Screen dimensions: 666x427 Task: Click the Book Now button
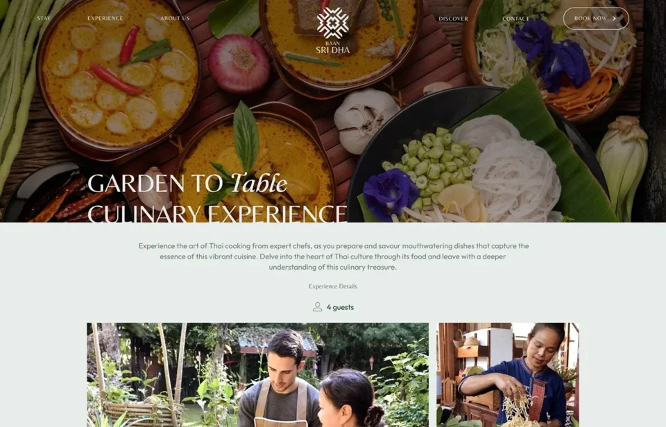tap(596, 18)
